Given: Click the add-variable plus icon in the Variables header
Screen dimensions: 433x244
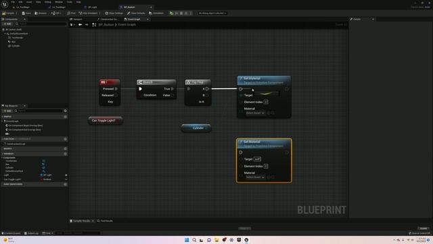Looking at the screenshot, I should pos(66,154).
